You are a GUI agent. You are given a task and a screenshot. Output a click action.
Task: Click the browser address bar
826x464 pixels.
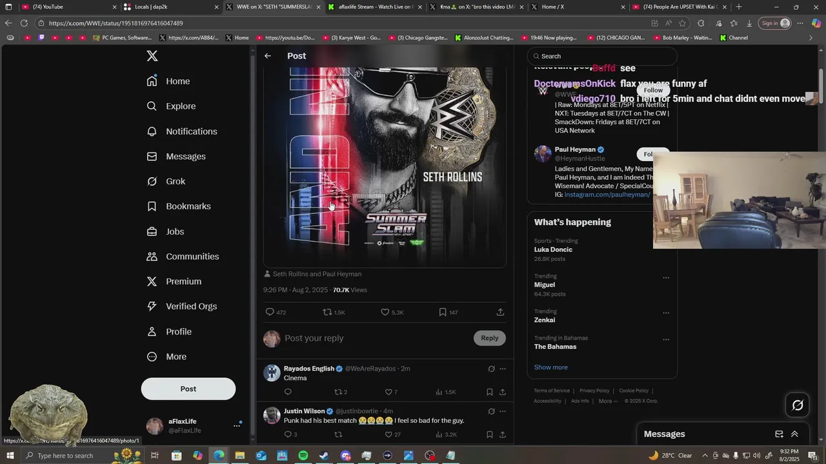point(342,23)
